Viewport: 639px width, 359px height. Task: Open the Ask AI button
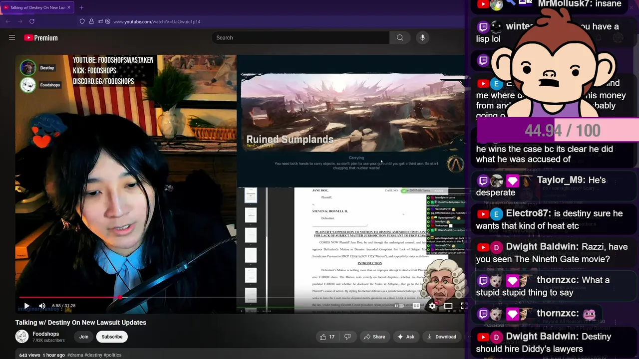coord(405,337)
